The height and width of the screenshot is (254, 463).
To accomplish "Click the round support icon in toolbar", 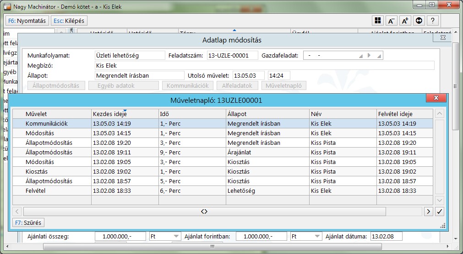I will click(419, 21).
